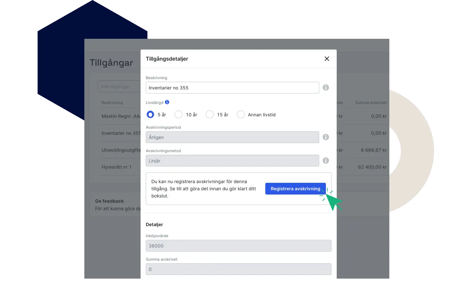Close the Tillgångsdetaljer dialog
The height and width of the screenshot is (290, 474).
pyautogui.click(x=327, y=59)
